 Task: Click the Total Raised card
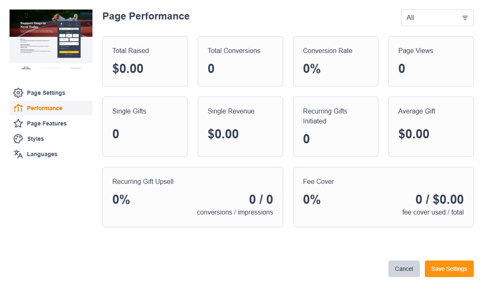tap(145, 61)
